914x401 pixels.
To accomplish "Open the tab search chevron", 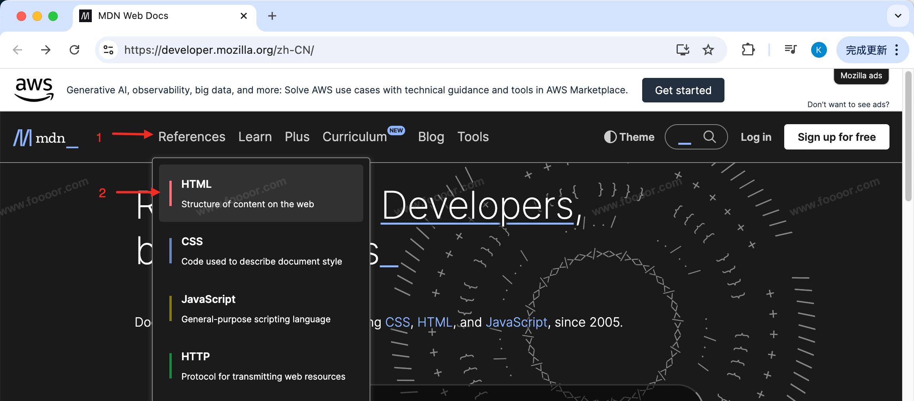I will (898, 16).
